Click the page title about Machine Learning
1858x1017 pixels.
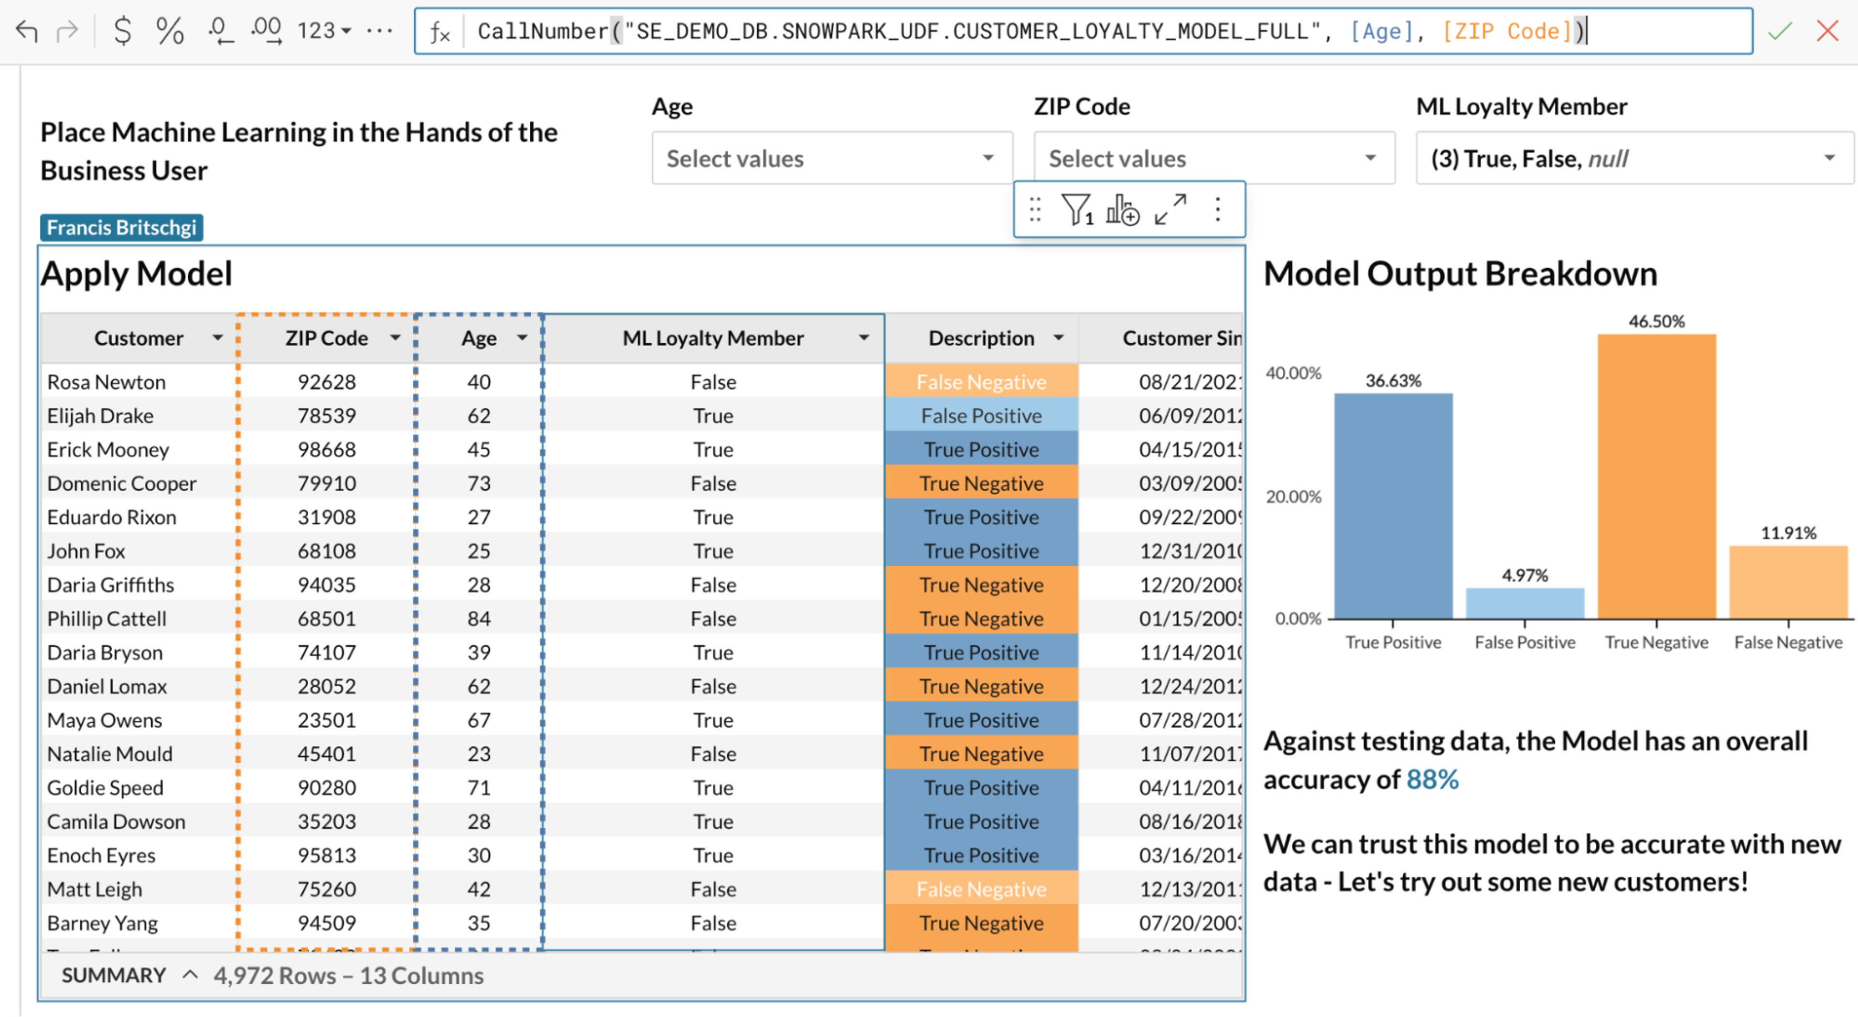click(299, 151)
